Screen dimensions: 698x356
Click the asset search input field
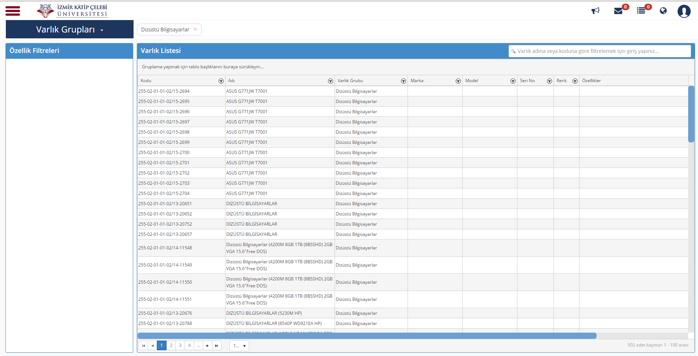pos(599,51)
